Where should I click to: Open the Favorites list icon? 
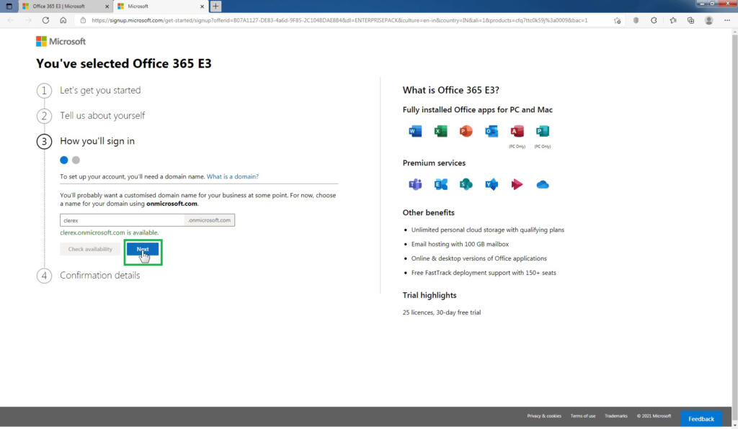click(673, 20)
